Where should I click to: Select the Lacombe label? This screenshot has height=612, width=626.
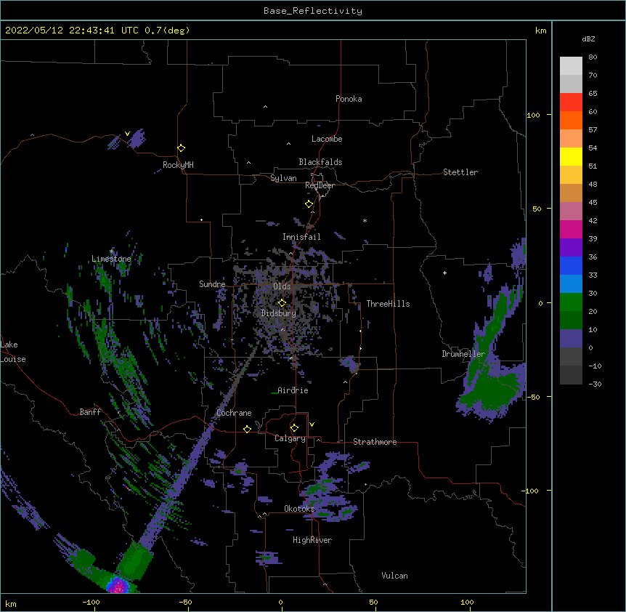(327, 139)
